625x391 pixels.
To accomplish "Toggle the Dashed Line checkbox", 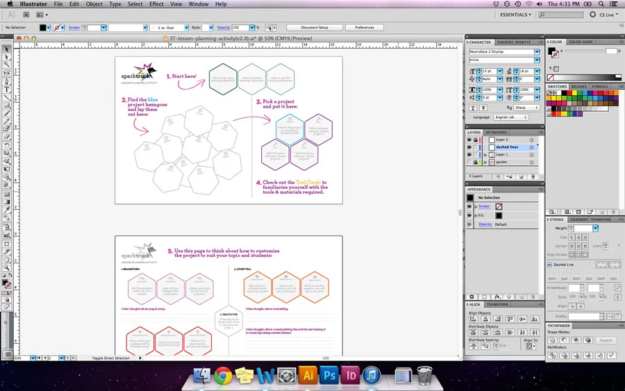I will coord(550,265).
